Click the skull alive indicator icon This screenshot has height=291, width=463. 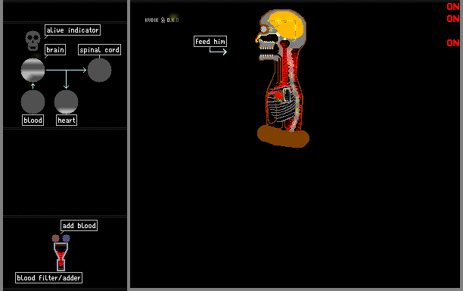click(x=33, y=41)
